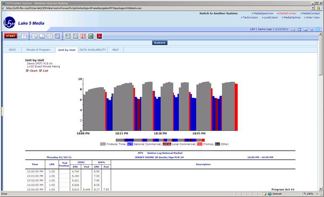This screenshot has height=197, width=324.
Task: Click the red arrows grid icon
Action: tap(83, 36)
